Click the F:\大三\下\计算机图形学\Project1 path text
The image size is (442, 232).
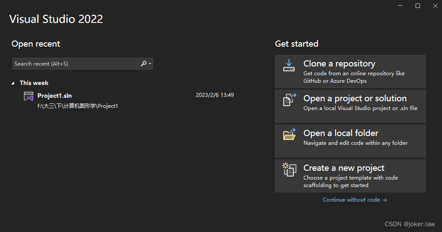(77, 106)
